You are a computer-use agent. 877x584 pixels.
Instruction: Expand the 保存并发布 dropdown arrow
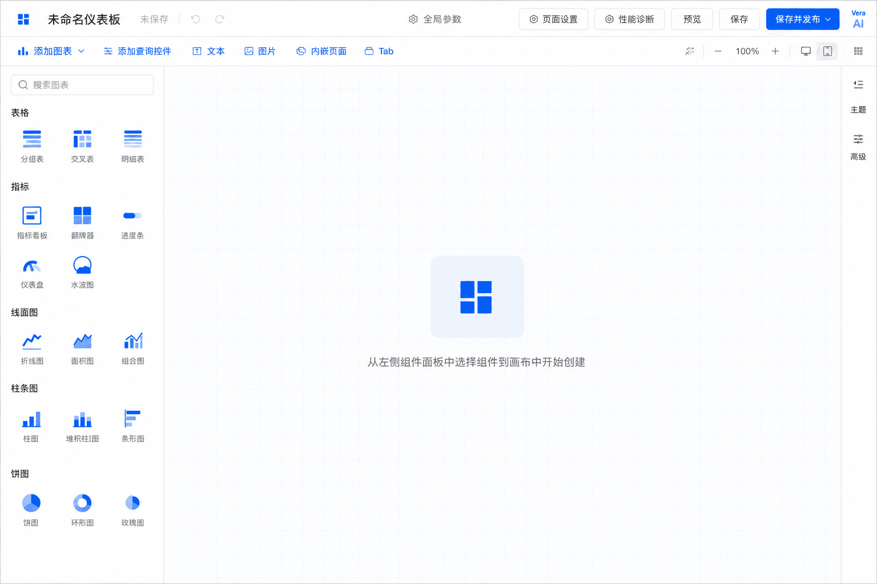(828, 19)
